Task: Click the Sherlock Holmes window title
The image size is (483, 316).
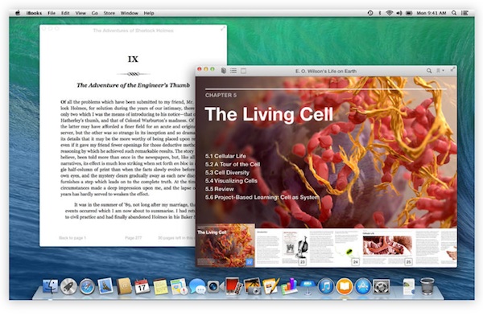Action: click(133, 31)
